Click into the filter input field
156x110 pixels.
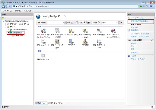click(55, 23)
